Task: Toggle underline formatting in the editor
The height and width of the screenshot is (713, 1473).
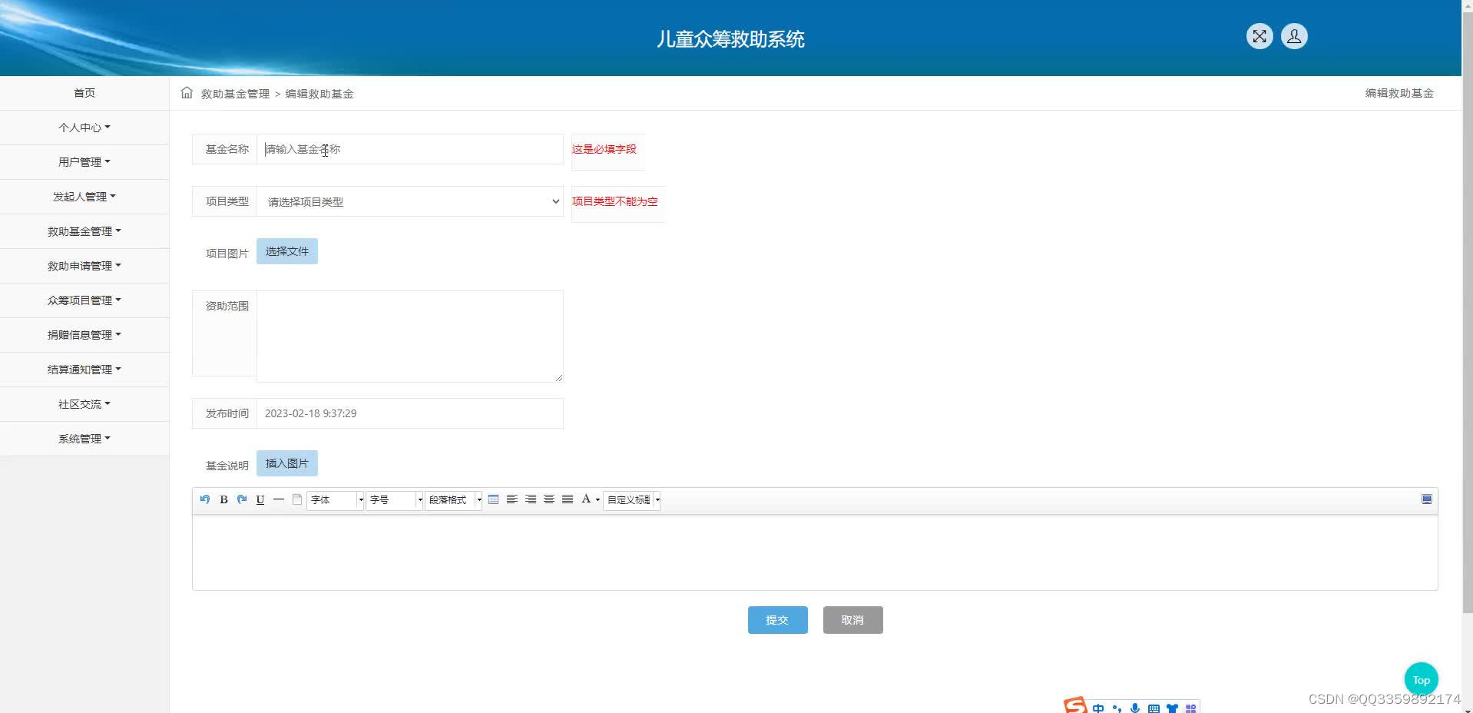Action: [260, 499]
